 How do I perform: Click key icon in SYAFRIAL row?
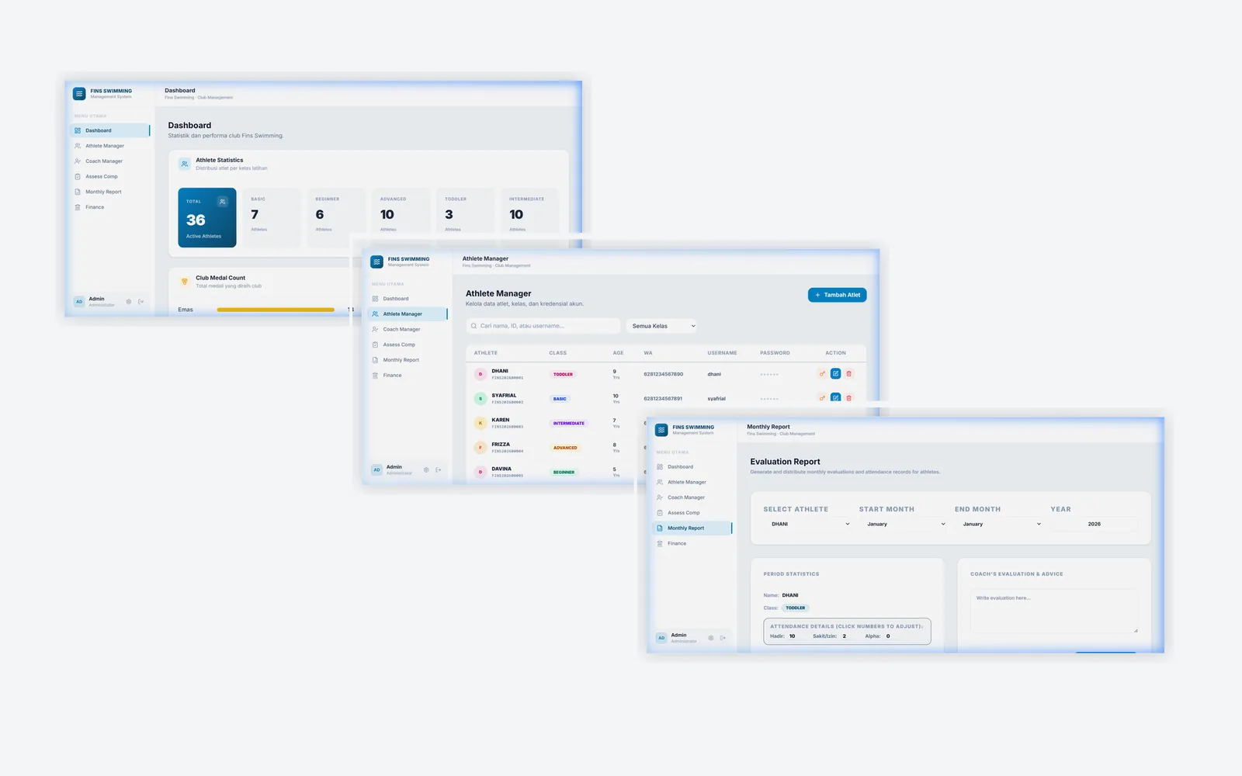tap(822, 398)
